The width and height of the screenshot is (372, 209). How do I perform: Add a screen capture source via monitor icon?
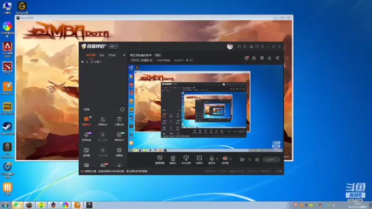pos(159,158)
